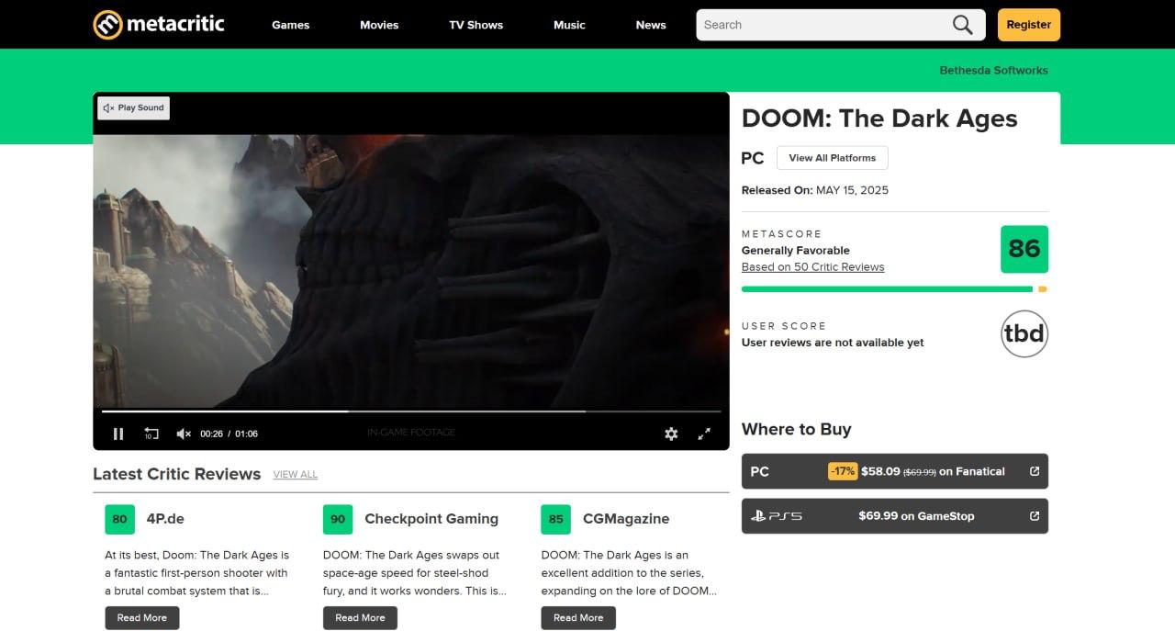This screenshot has width=1175, height=631.
Task: Click DOOM: The Dark Ages title
Action: tap(879, 118)
